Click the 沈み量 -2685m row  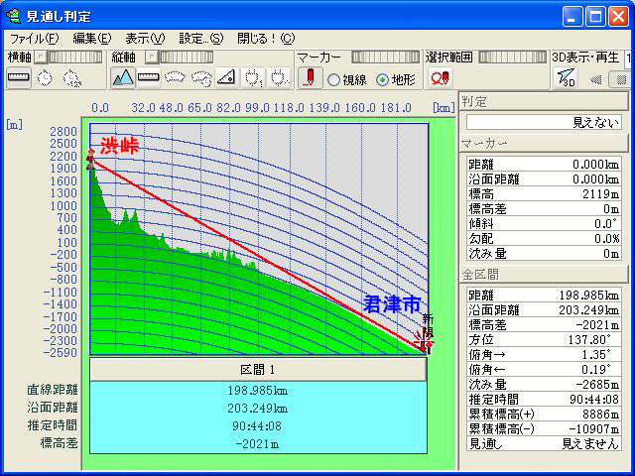pos(544,384)
